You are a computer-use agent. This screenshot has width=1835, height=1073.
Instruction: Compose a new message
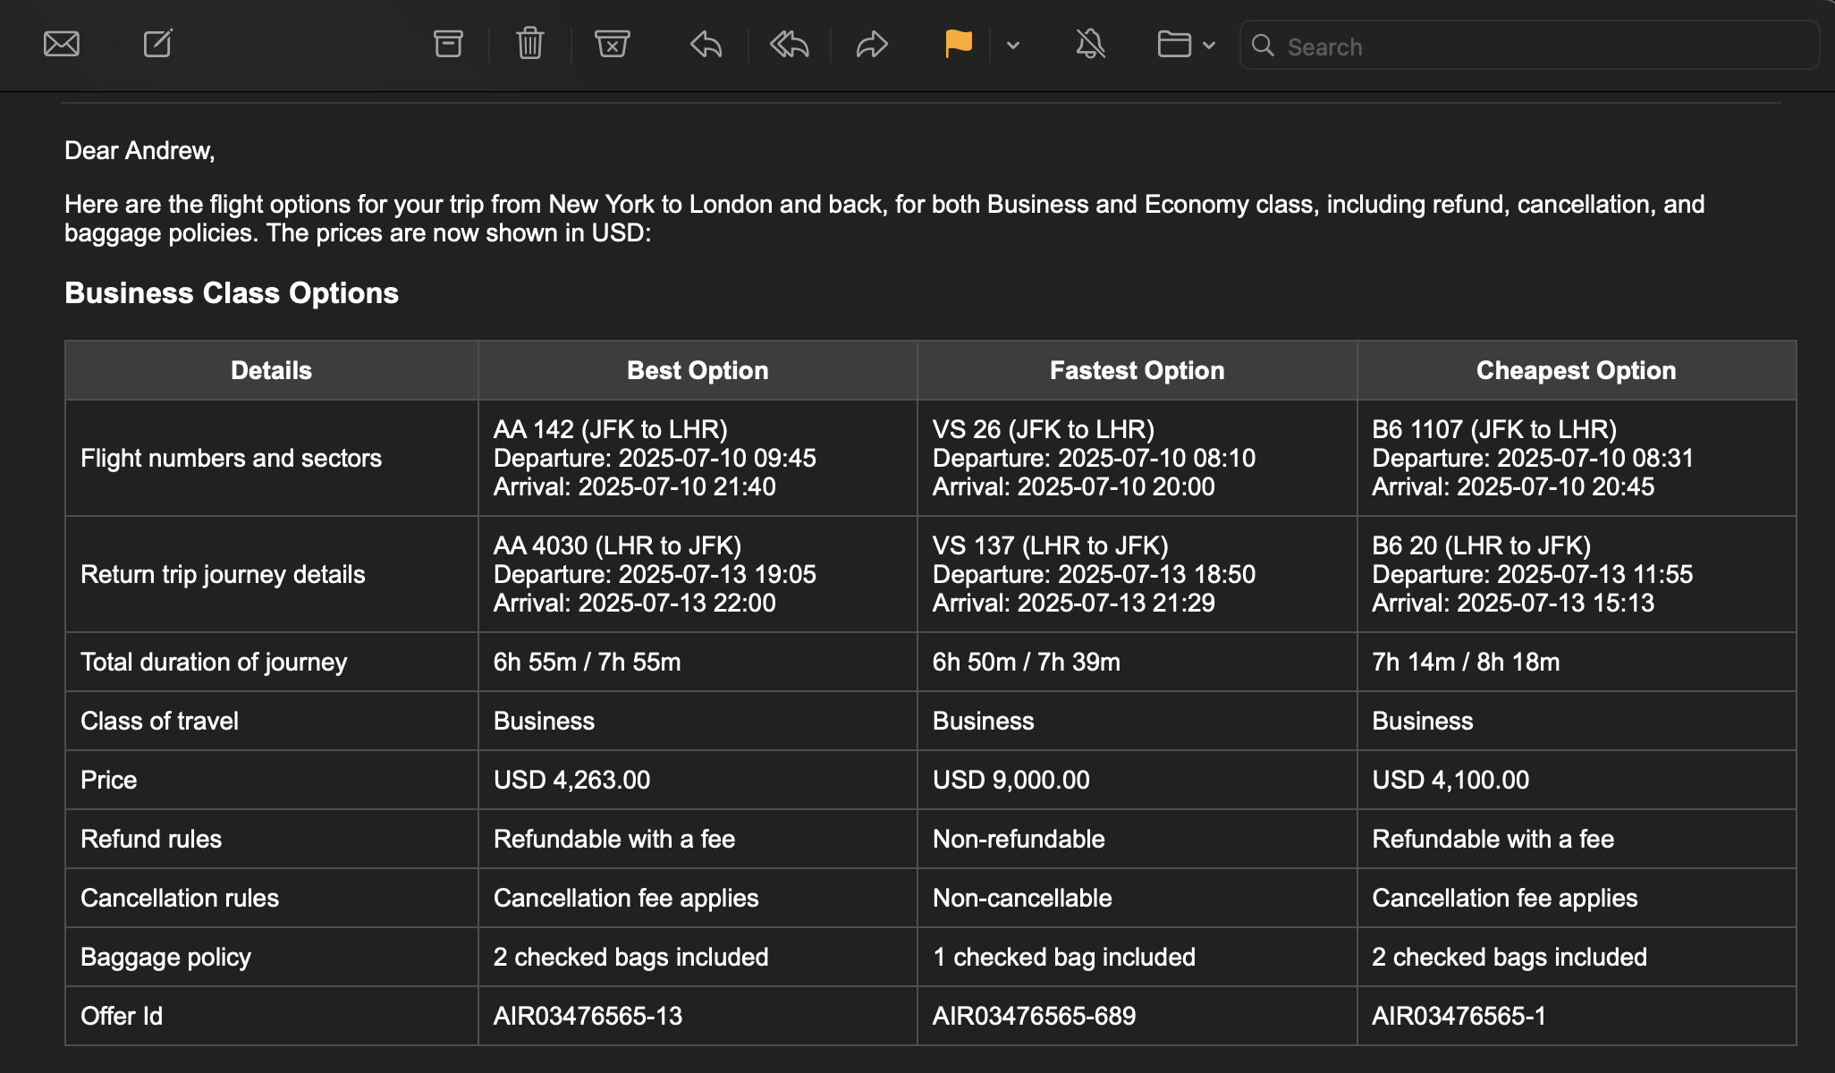click(158, 43)
